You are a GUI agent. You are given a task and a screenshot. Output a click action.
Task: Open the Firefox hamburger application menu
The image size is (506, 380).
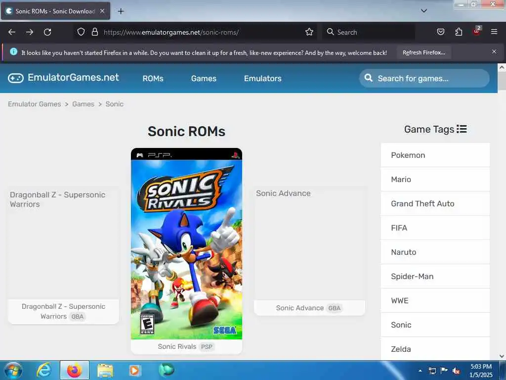[494, 32]
